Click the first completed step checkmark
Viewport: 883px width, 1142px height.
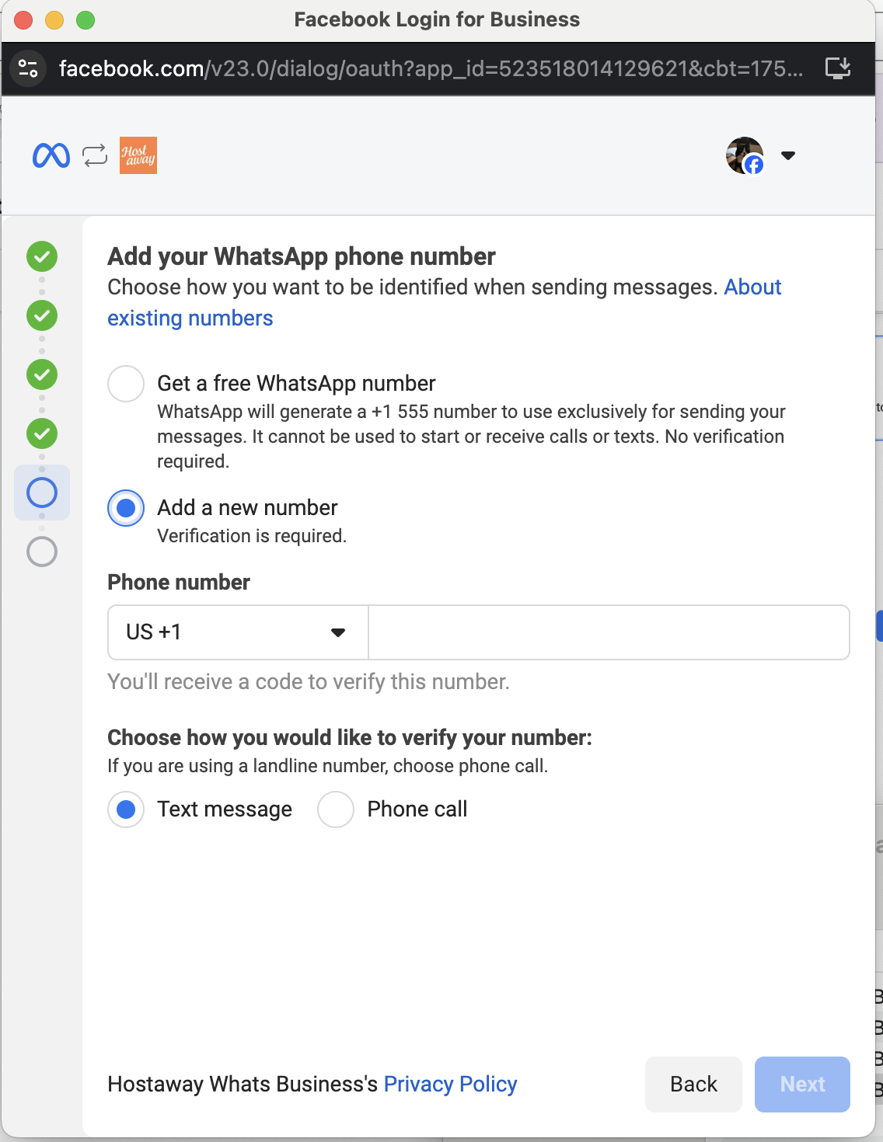pos(42,256)
